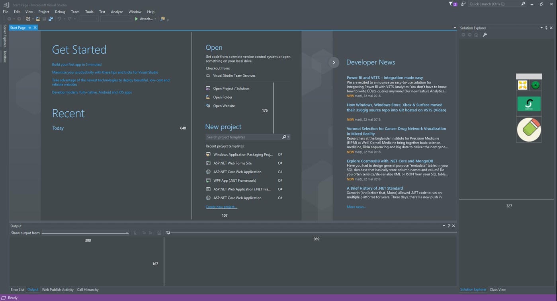Click the Clear All output icon
The width and height of the screenshot is (557, 301).
[158, 233]
